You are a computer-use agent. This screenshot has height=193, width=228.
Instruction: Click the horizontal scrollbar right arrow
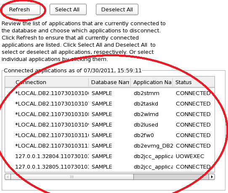[x=212, y=177]
